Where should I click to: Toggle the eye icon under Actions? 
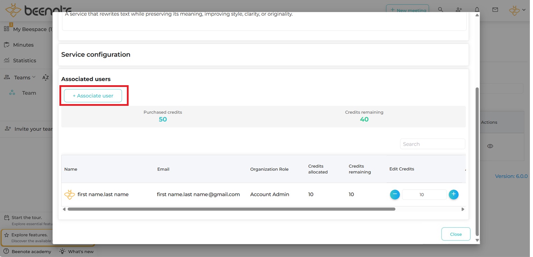click(490, 146)
